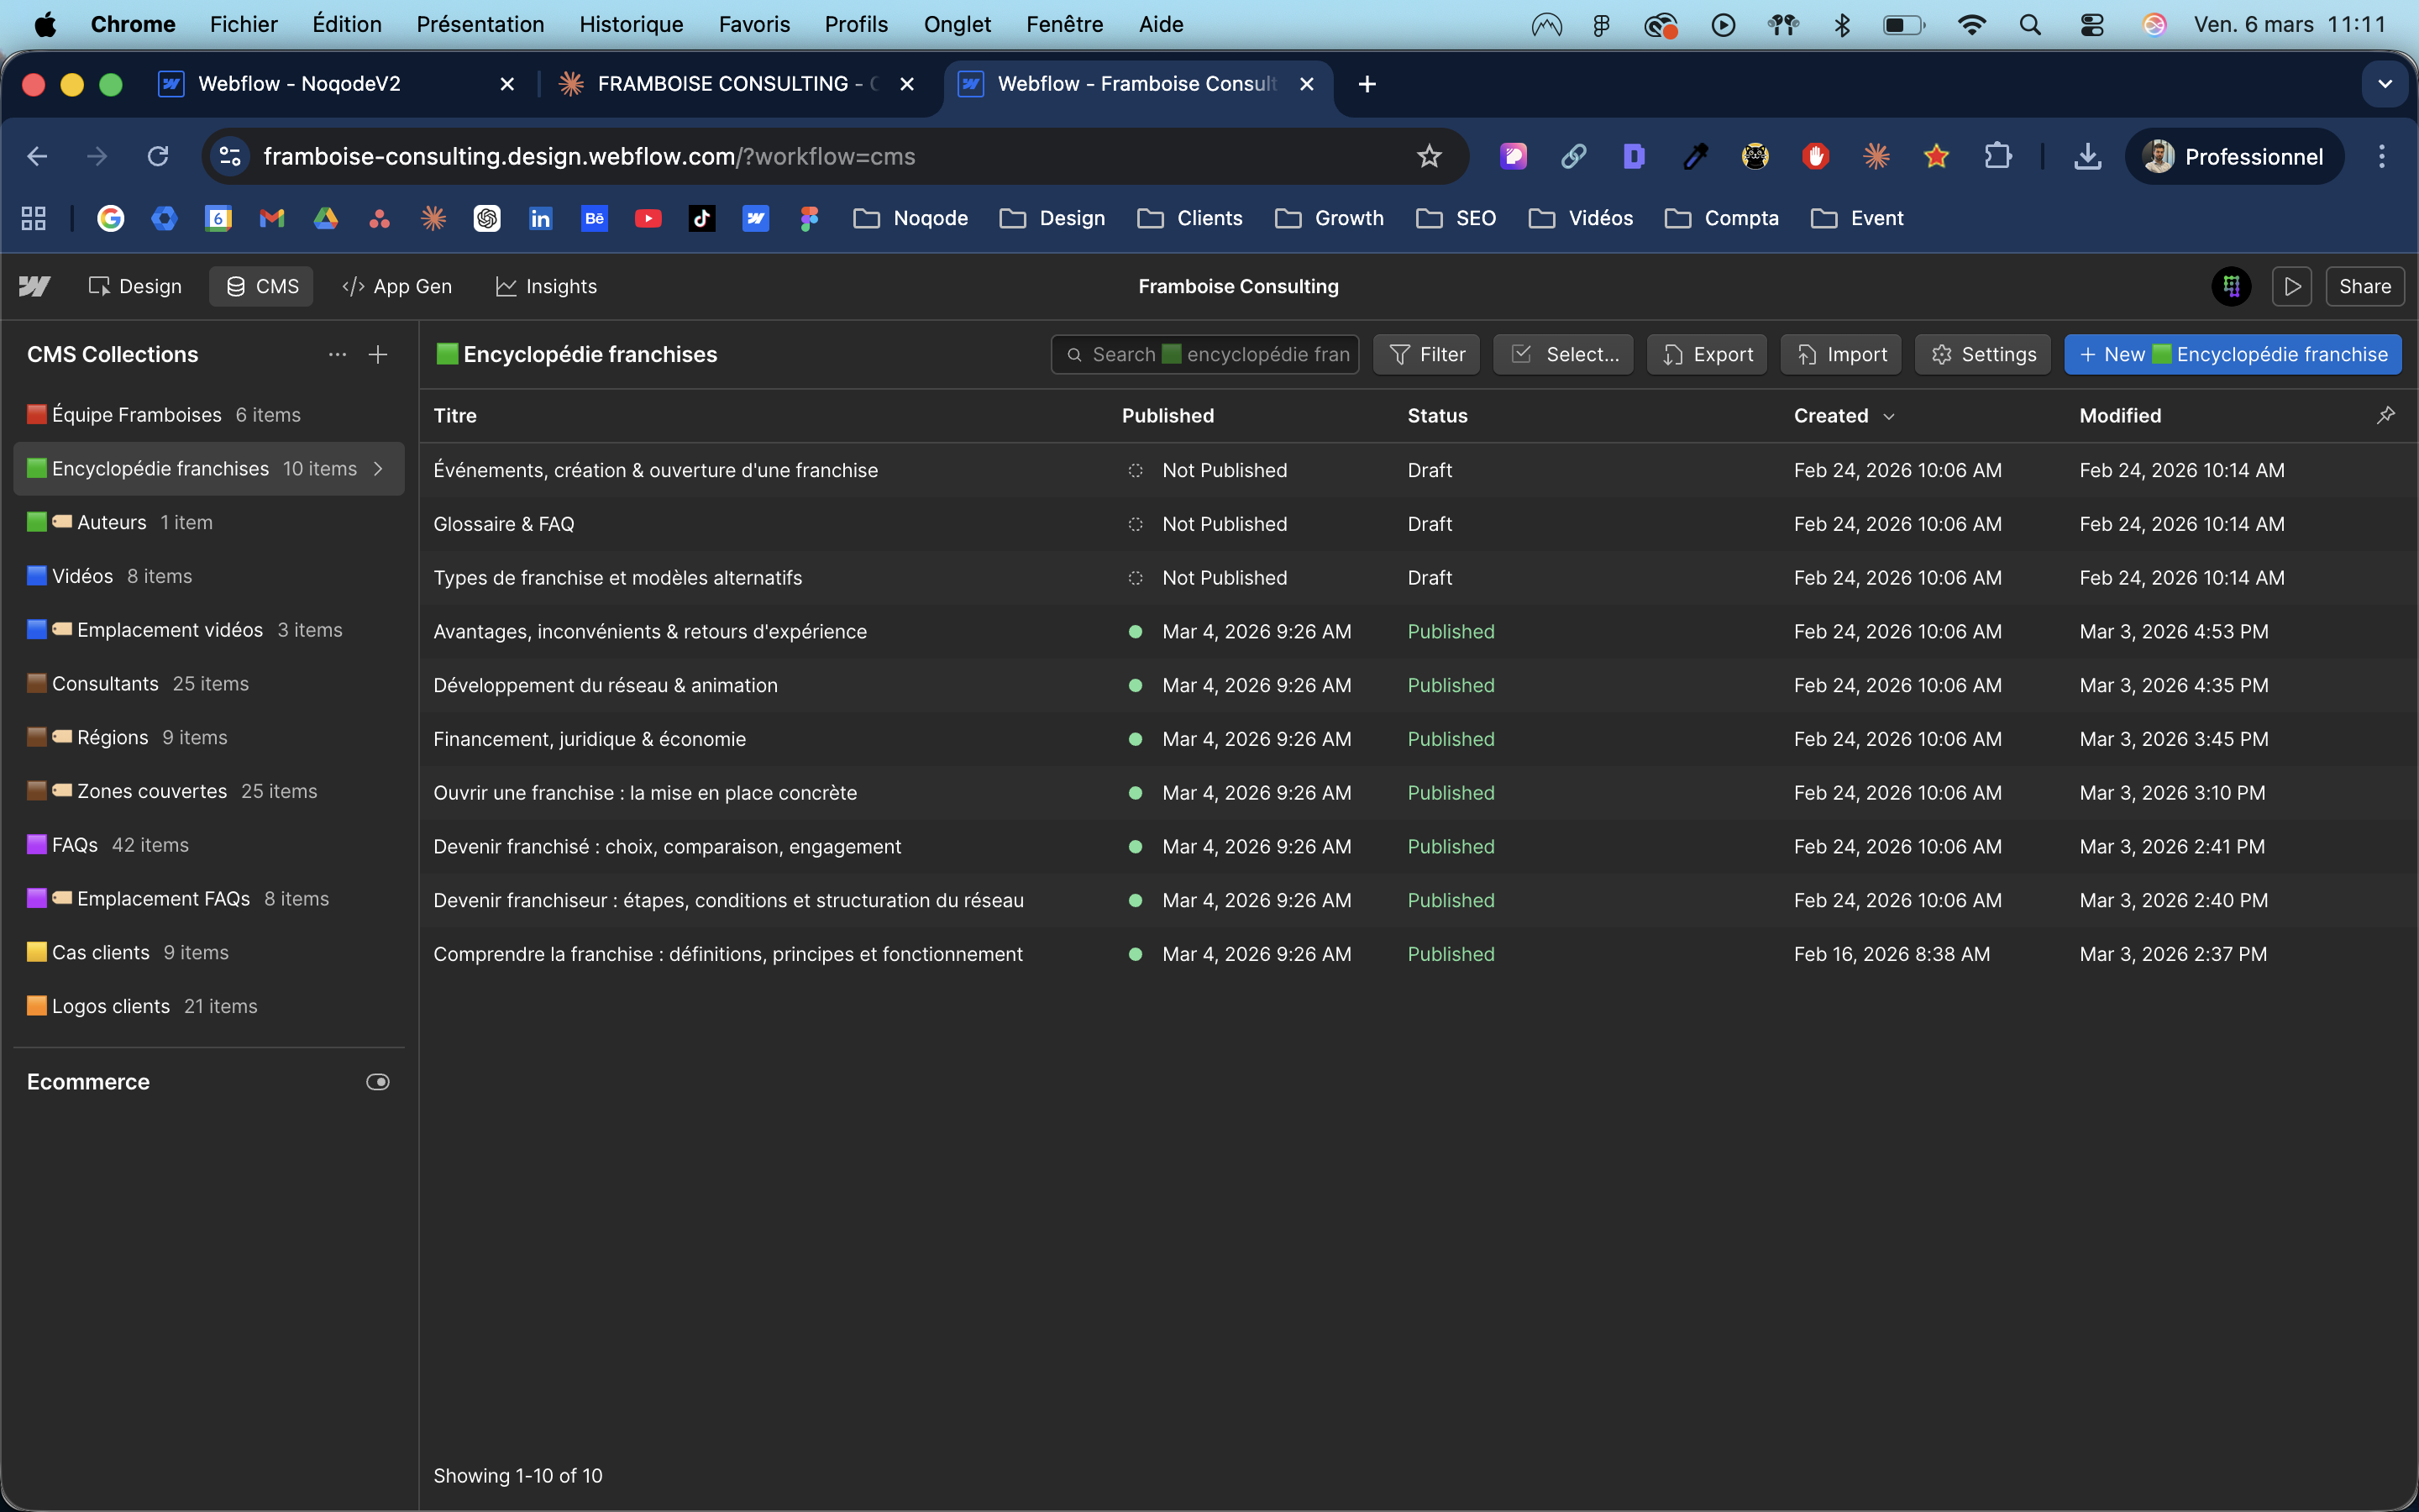Viewport: 2419px width, 1512px height.
Task: Add a new CMS Collection
Action: pyautogui.click(x=379, y=354)
